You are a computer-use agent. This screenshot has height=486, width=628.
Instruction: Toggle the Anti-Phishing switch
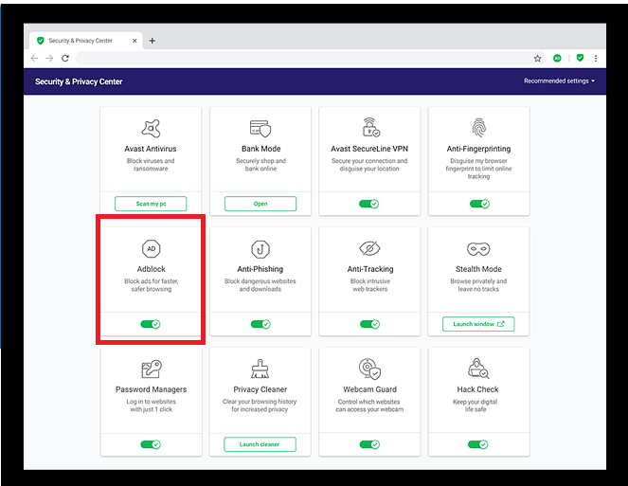coord(260,324)
